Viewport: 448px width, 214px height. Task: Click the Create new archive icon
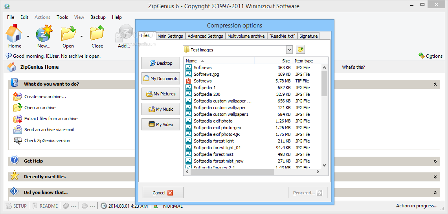coord(17,97)
